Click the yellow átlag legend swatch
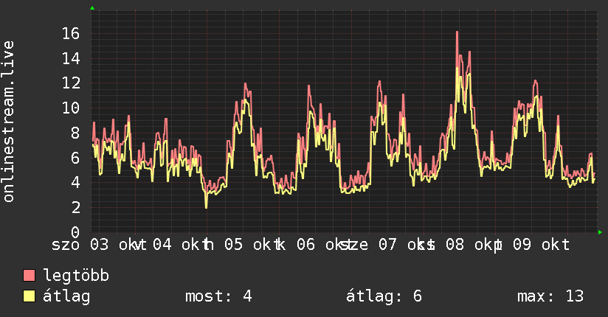Viewport: 608px width, 317px height. point(29,296)
